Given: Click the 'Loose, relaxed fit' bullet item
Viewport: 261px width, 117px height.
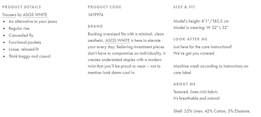Looking at the screenshot, I should [24, 49].
